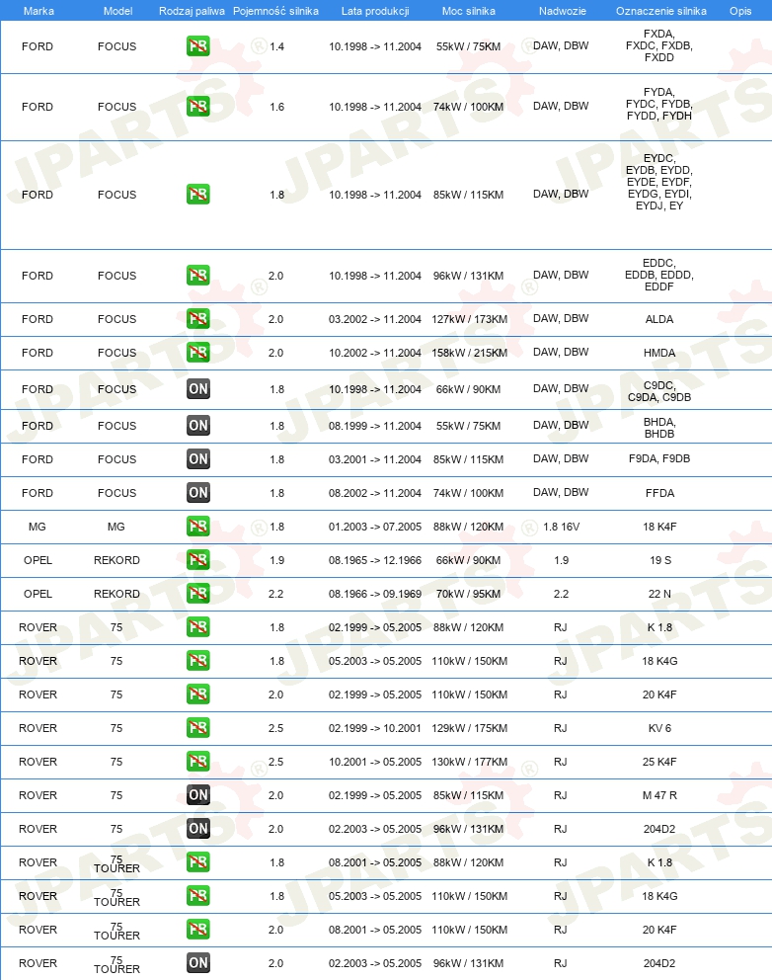Click the Rodzaj paliwa column header

pyautogui.click(x=192, y=11)
